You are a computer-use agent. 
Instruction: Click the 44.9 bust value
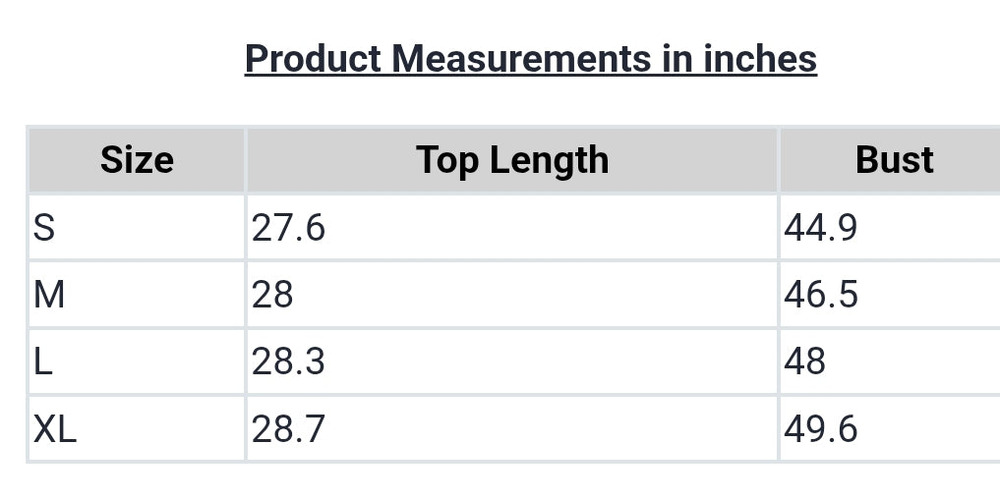coord(820,228)
